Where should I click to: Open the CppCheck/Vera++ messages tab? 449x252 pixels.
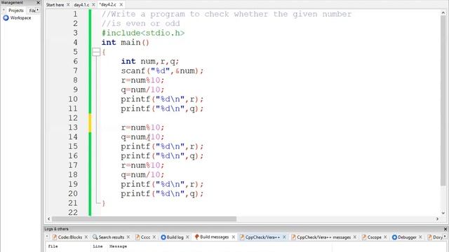(323, 237)
